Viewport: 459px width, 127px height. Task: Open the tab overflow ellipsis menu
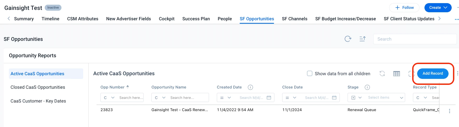457,19
